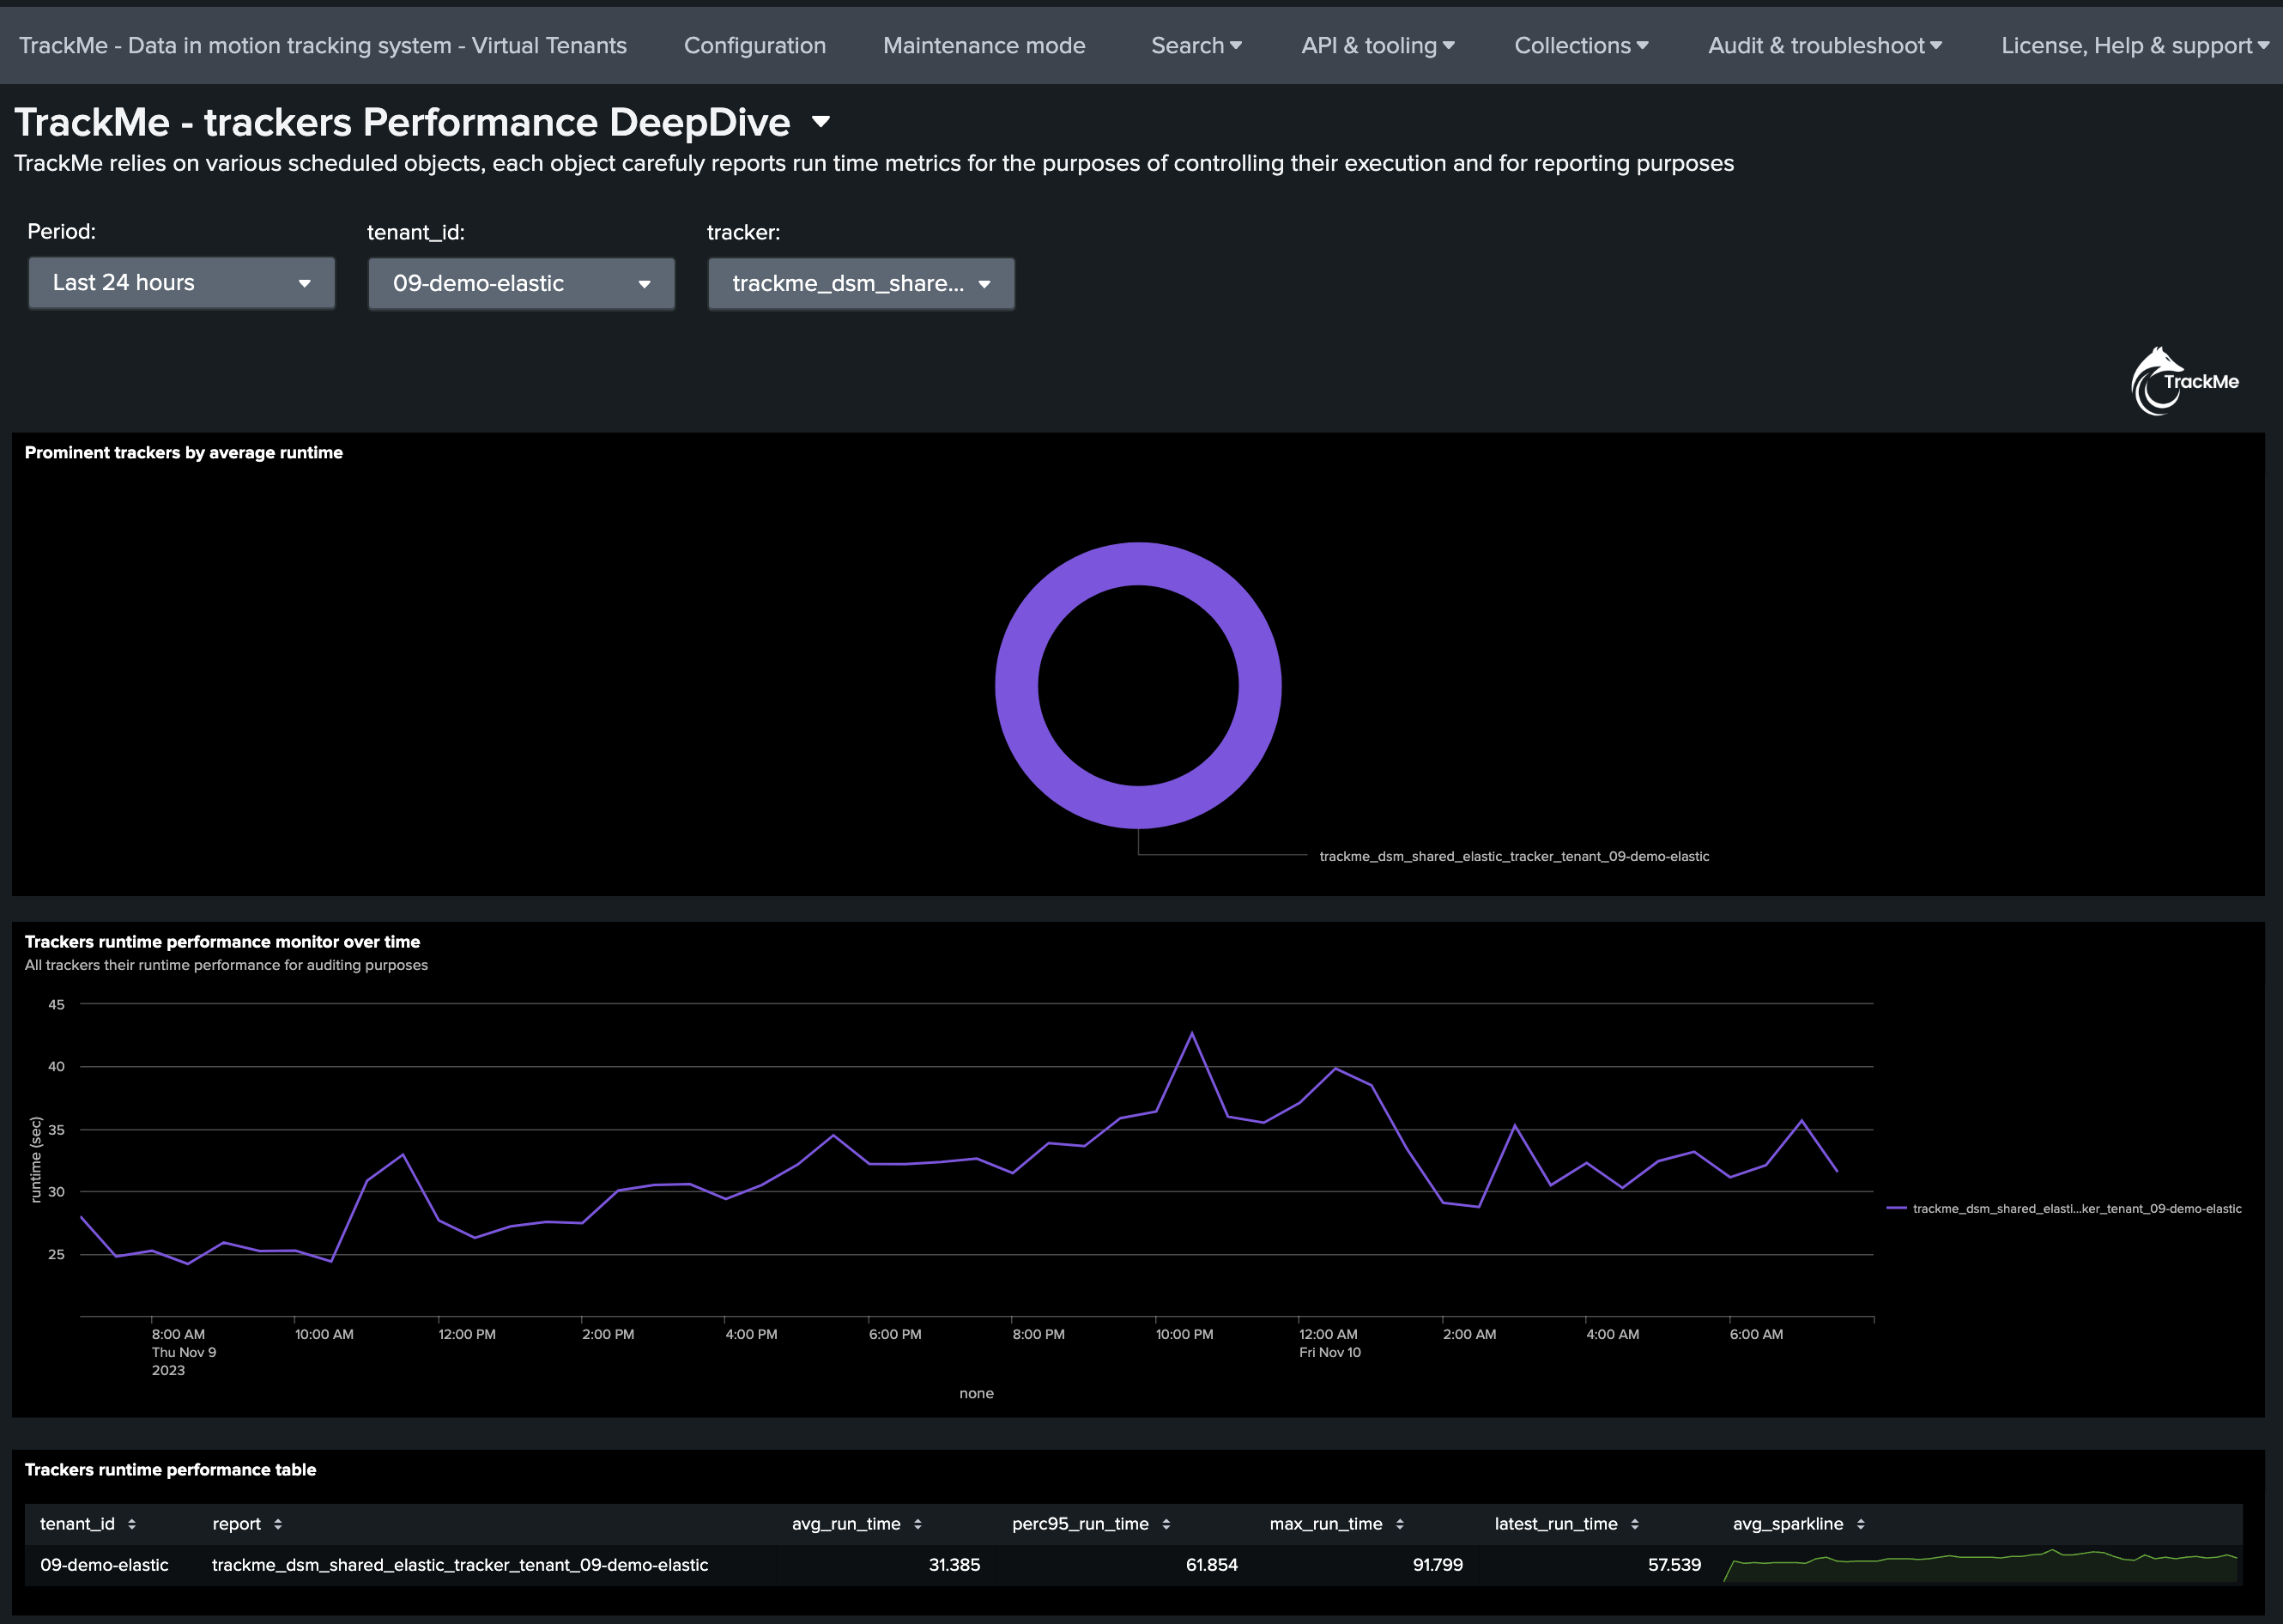Open Maintenance mode page

(x=983, y=46)
